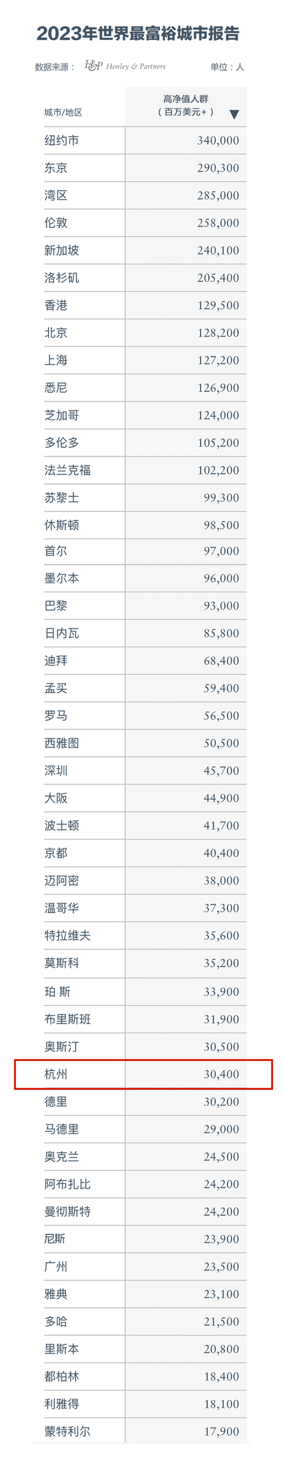Select the report title 2023年世界最富裕城市报告
284x1470 pixels.
click(138, 34)
